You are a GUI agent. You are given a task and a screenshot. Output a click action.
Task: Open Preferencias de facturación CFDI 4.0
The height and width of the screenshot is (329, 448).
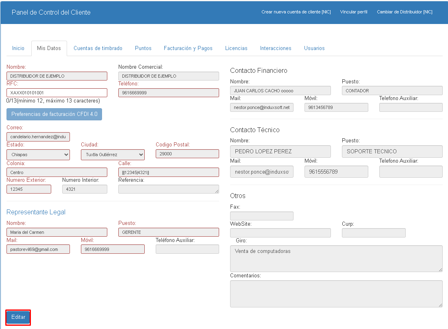54,114
